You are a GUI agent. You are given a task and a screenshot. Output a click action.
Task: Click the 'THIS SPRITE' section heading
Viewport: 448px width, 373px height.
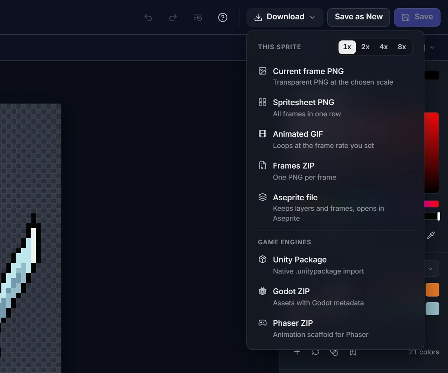[279, 47]
